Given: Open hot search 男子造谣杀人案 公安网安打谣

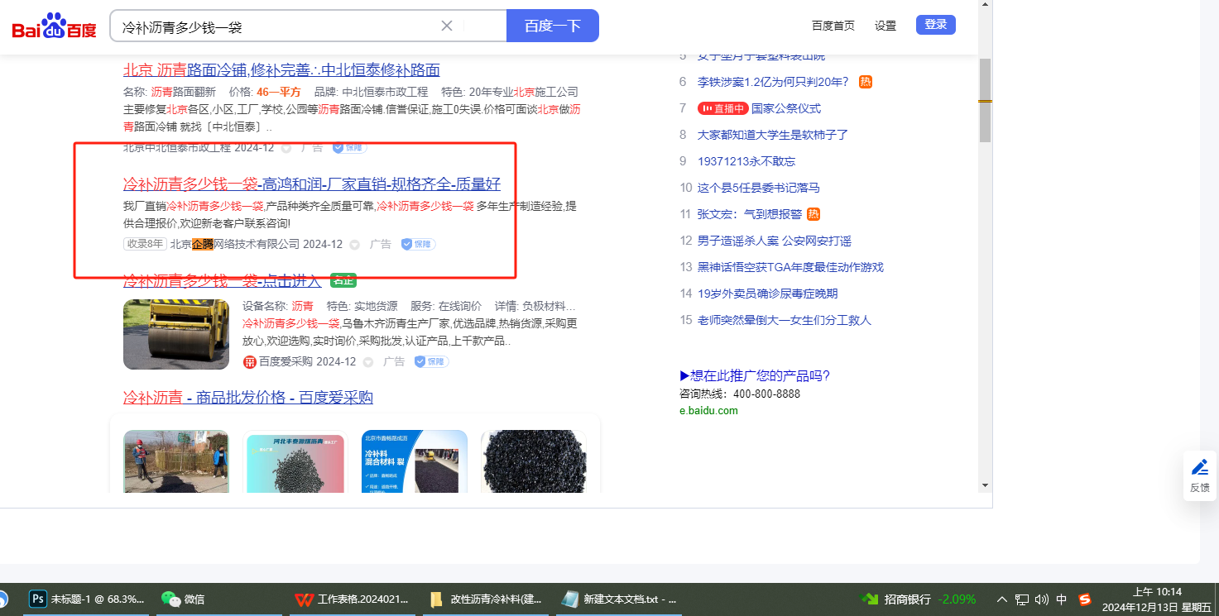Looking at the screenshot, I should [x=775, y=241].
